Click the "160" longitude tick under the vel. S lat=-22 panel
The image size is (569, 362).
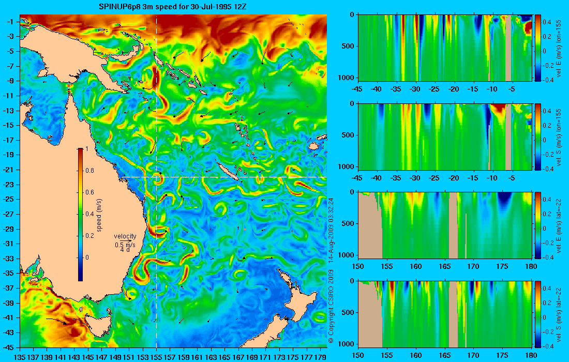(x=415, y=355)
